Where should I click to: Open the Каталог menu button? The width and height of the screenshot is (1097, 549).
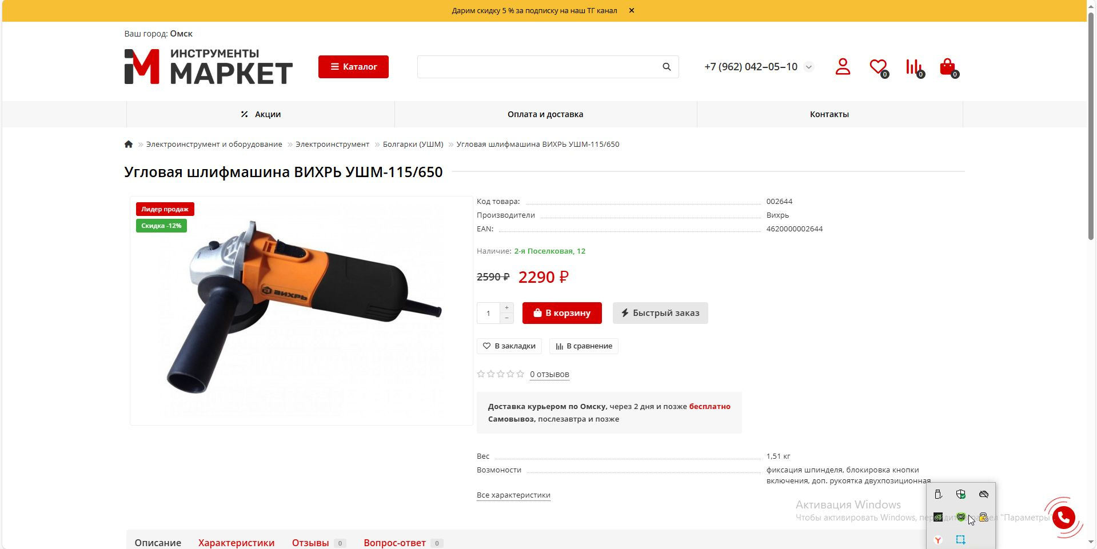353,67
